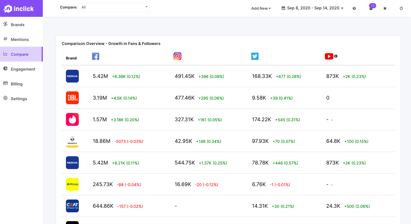
Task: Click the inclick logo
Action: (19, 9)
